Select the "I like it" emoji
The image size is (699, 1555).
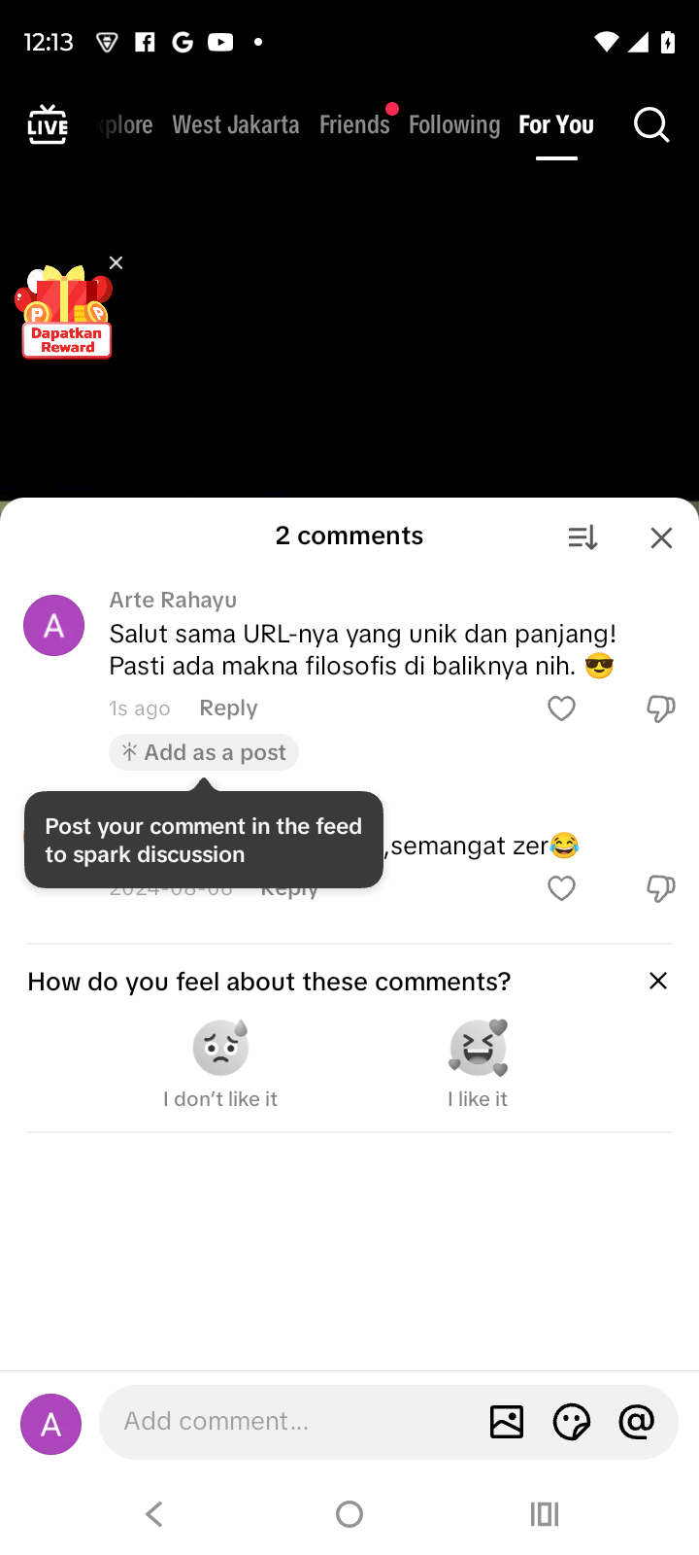click(x=478, y=1048)
